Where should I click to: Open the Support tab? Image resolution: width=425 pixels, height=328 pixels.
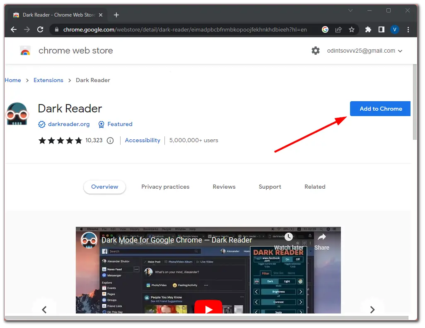coord(270,187)
